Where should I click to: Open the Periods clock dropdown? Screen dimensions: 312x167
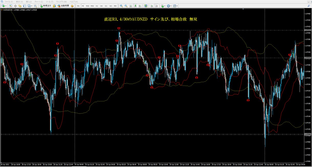coord(169,6)
